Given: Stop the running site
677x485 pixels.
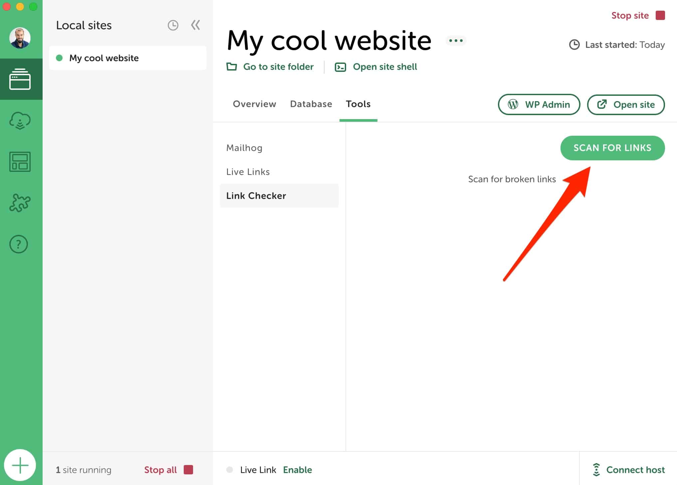Looking at the screenshot, I should pyautogui.click(x=630, y=15).
